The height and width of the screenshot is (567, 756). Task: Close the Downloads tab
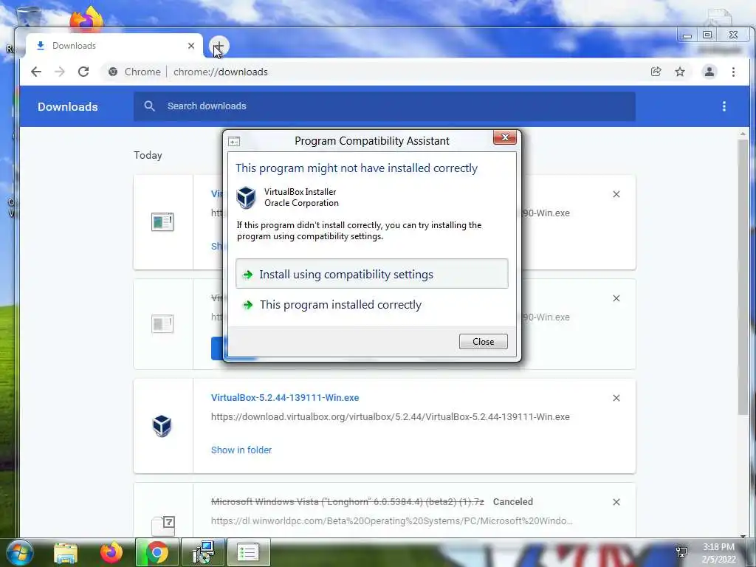pos(191,46)
